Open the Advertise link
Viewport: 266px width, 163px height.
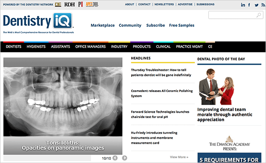(x=185, y=4)
